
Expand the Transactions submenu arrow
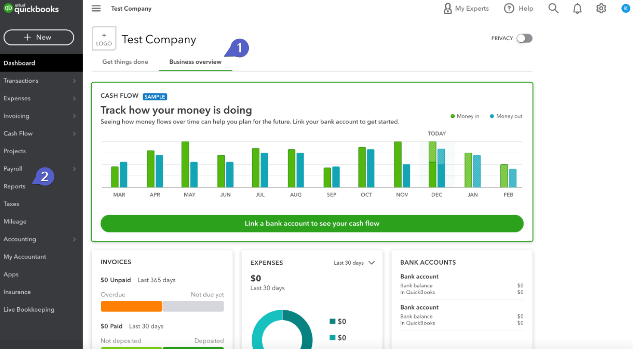click(74, 81)
